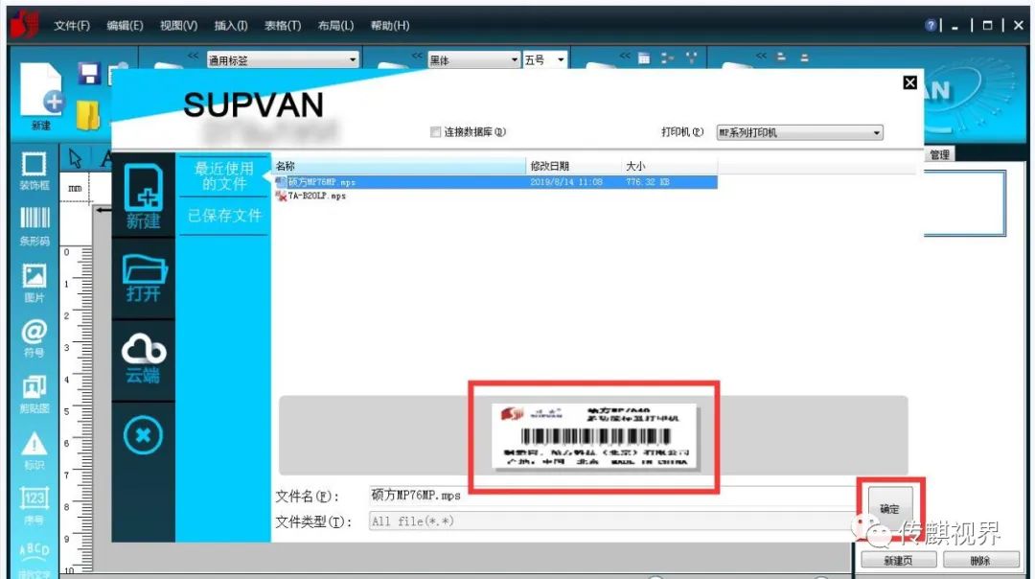Select the 符号 symbol tool

pyautogui.click(x=34, y=337)
